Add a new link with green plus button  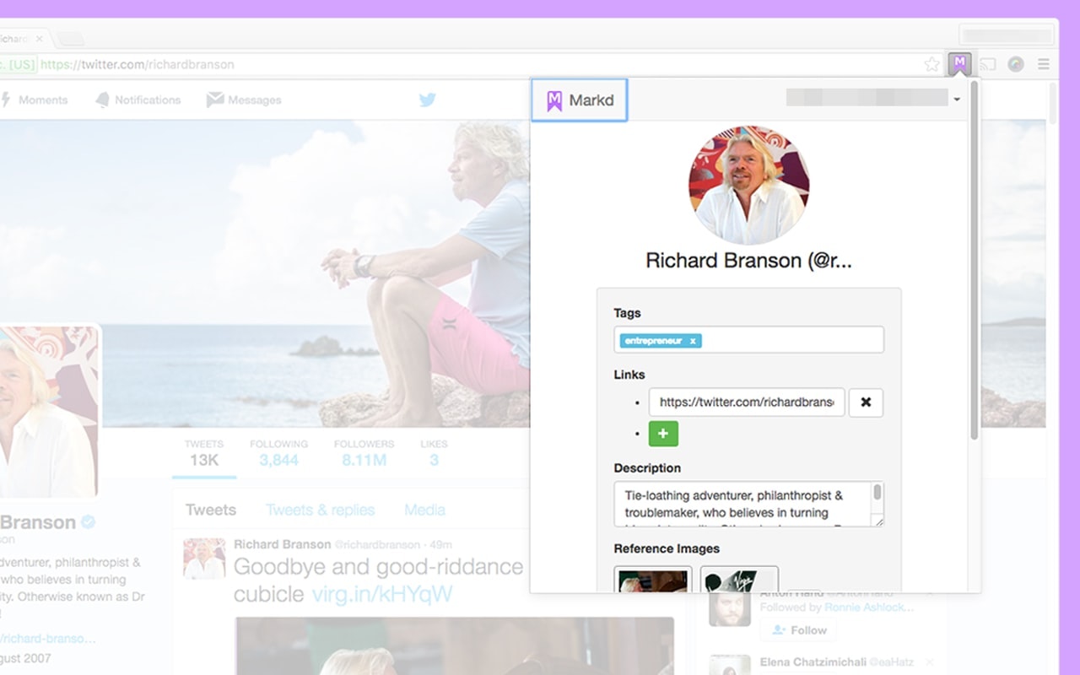pos(663,434)
